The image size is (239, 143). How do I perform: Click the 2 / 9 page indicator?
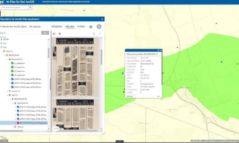56,129
